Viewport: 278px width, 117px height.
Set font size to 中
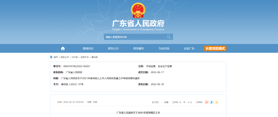pyautogui.click(x=184, y=102)
